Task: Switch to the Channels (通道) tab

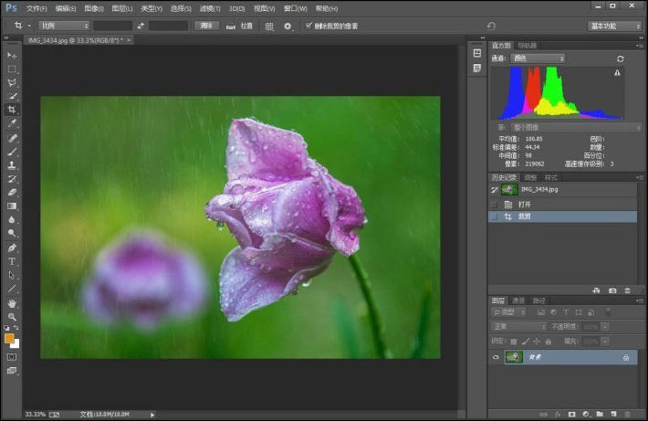Action: click(x=517, y=300)
